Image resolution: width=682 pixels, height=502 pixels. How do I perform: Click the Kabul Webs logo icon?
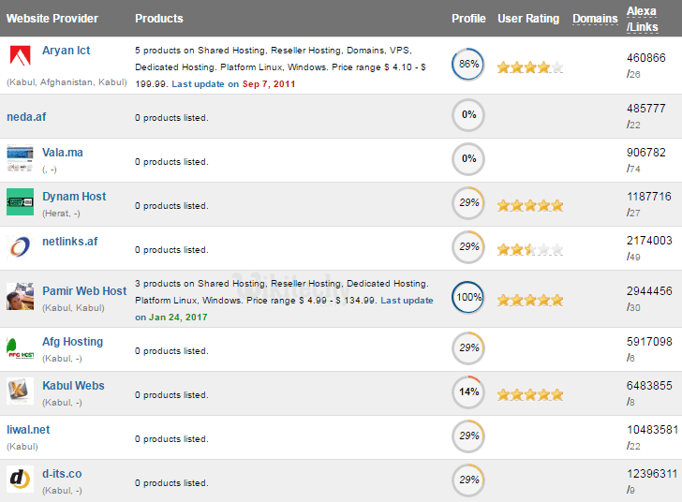(x=20, y=391)
